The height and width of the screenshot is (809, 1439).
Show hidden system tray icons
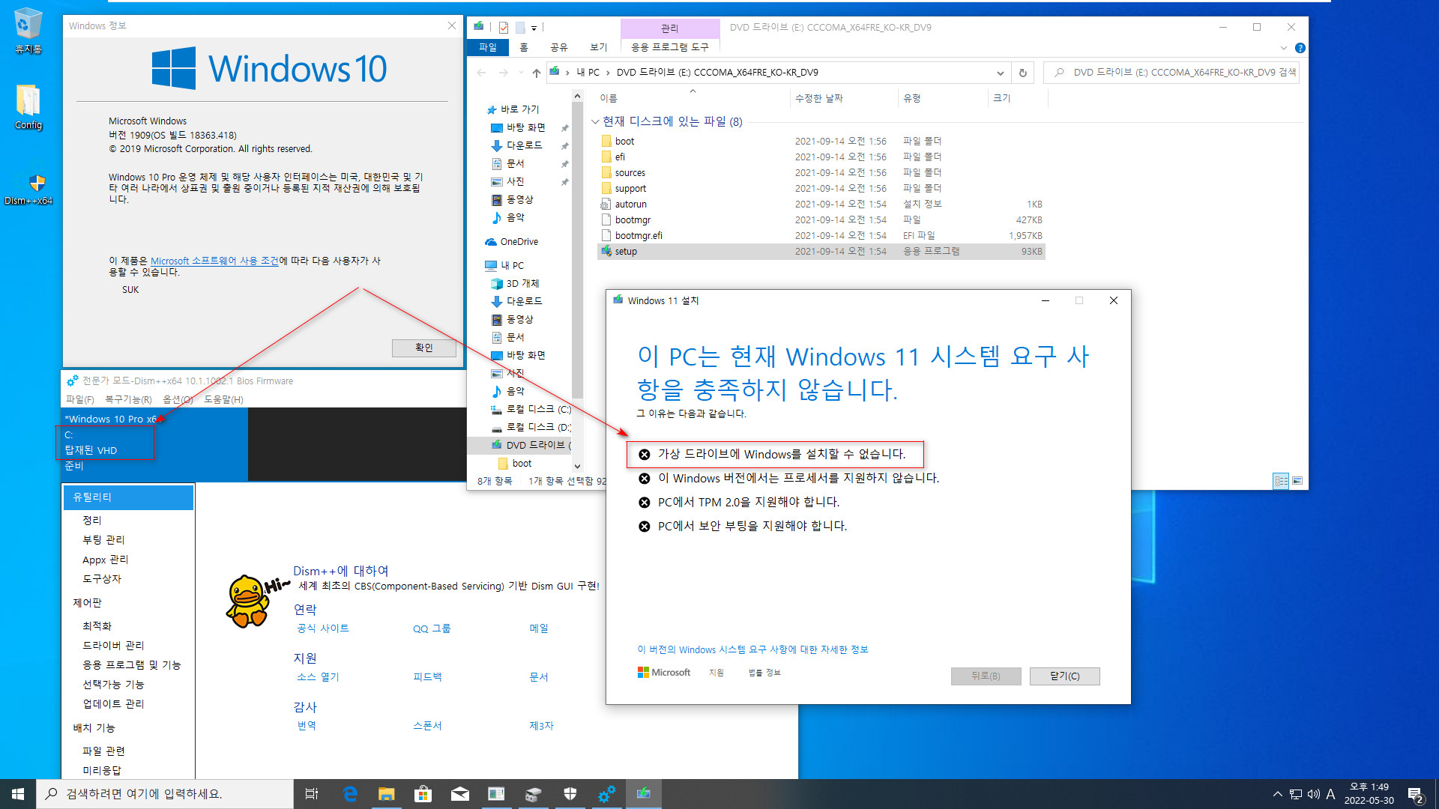click(x=1277, y=794)
